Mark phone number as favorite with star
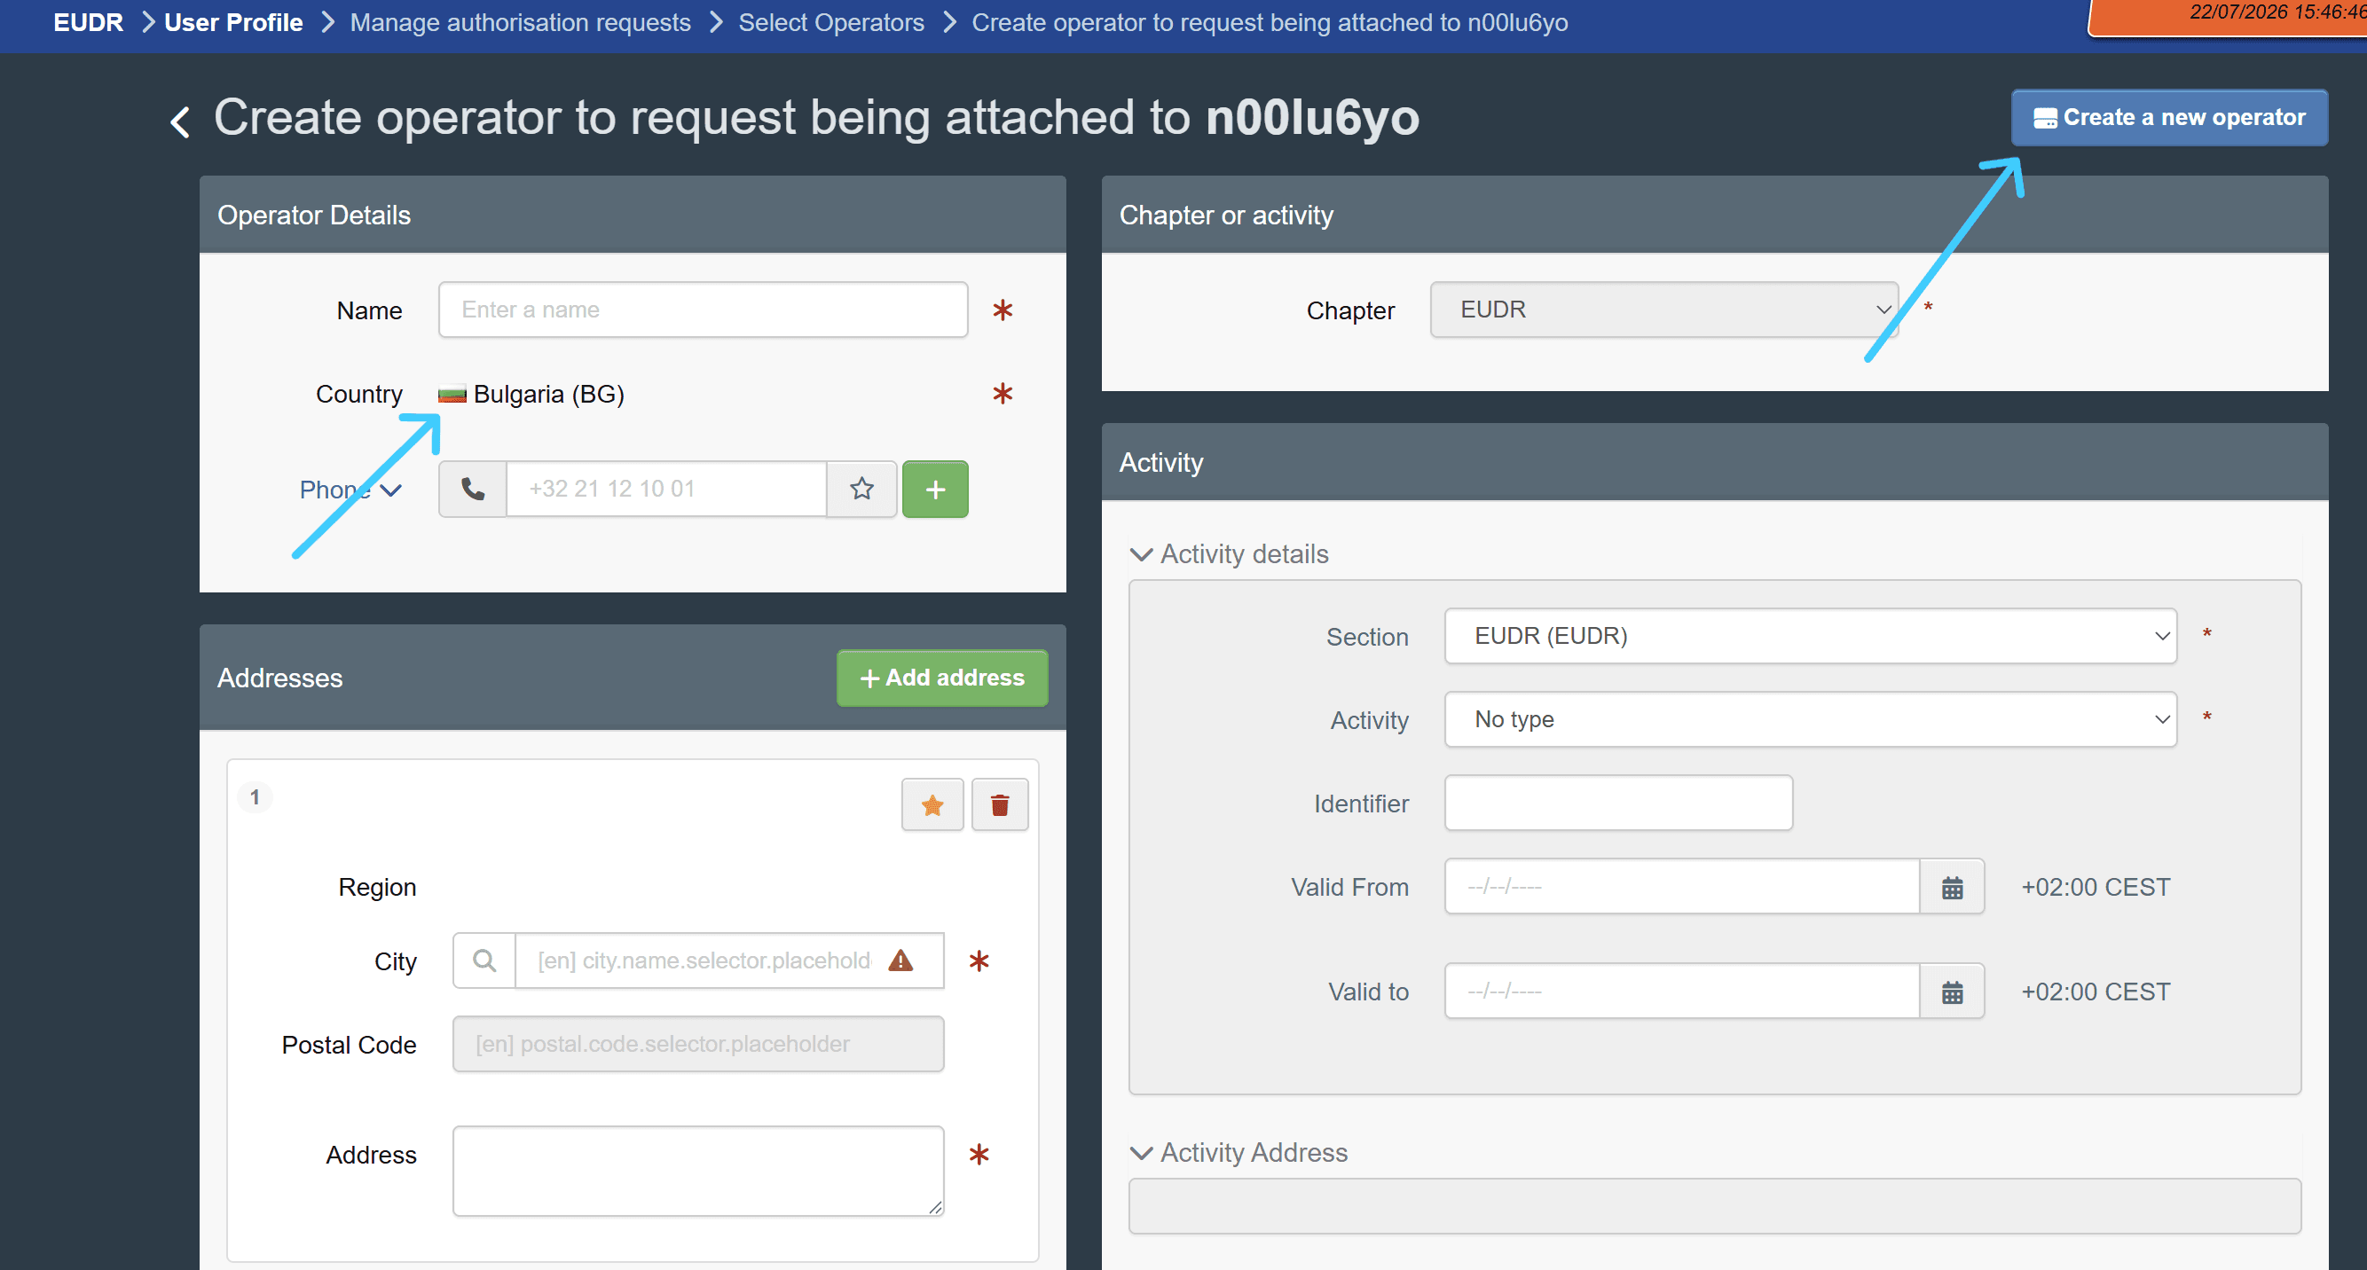The height and width of the screenshot is (1270, 2367). click(x=861, y=489)
